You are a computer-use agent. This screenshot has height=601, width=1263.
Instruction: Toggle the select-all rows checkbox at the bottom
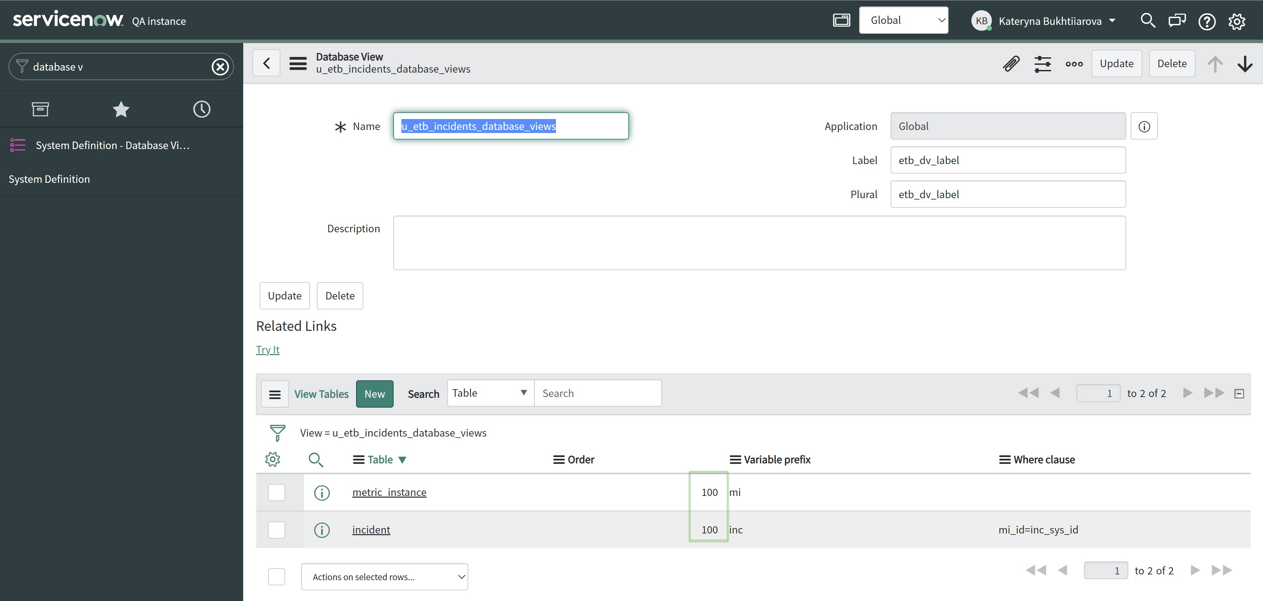277,576
